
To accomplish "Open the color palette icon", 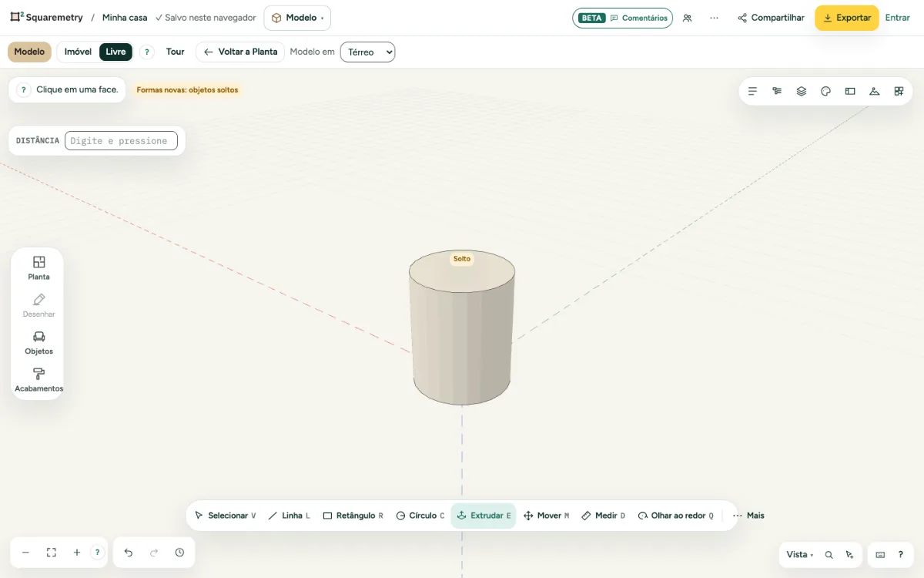I will [826, 91].
